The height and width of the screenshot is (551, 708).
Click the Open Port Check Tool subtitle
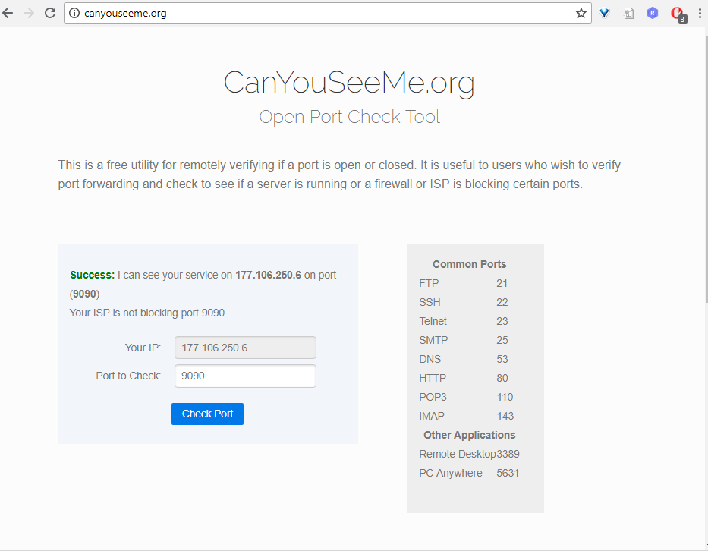[x=349, y=117]
